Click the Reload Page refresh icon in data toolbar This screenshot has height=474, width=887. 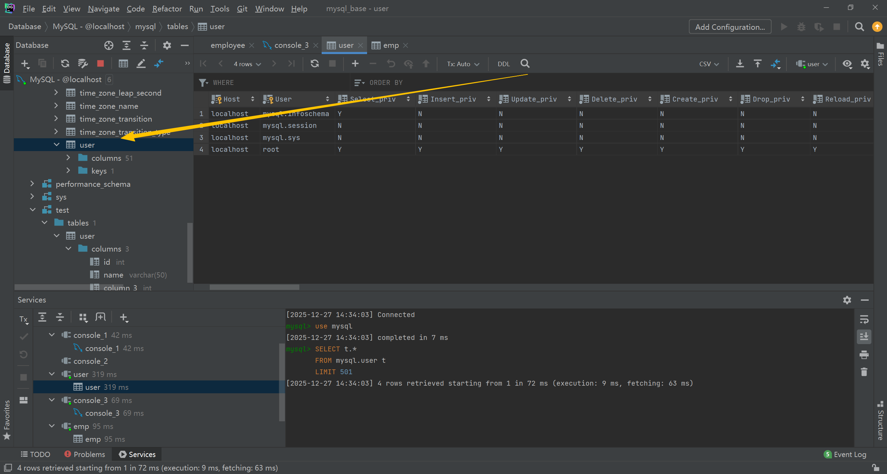click(x=314, y=64)
